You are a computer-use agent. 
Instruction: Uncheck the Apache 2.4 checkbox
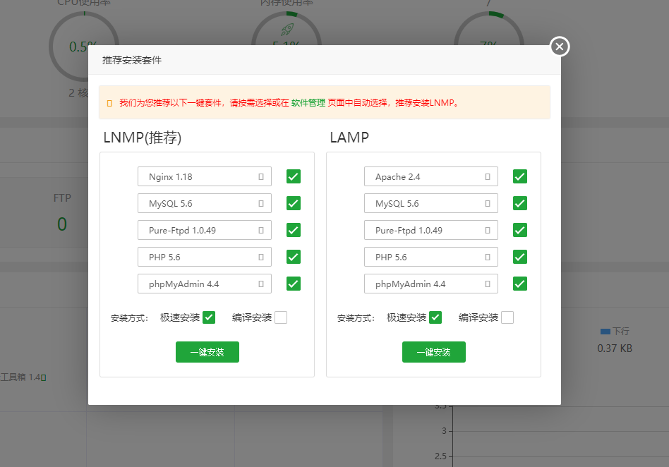click(x=520, y=176)
